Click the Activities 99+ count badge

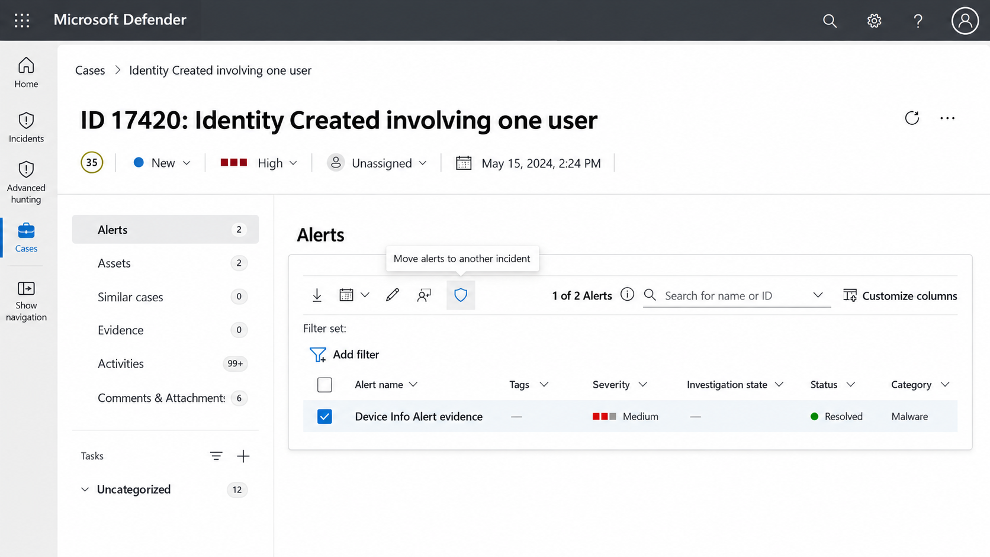click(x=235, y=363)
